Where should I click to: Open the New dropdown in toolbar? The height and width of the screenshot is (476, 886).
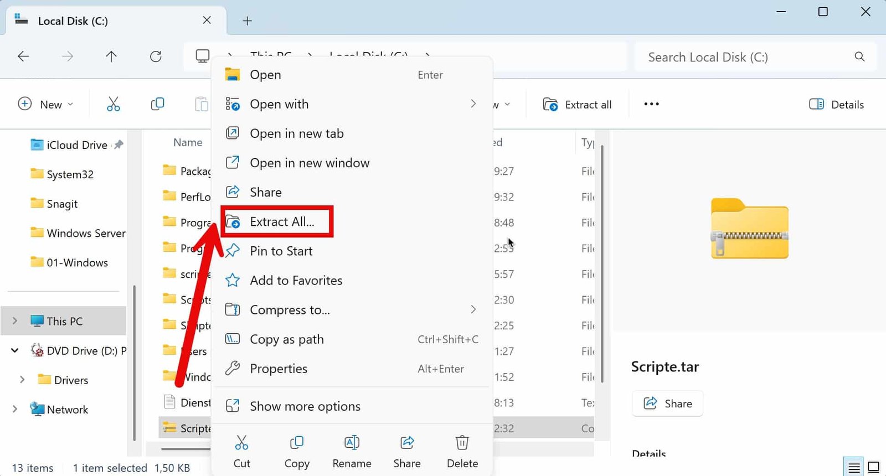coord(46,104)
